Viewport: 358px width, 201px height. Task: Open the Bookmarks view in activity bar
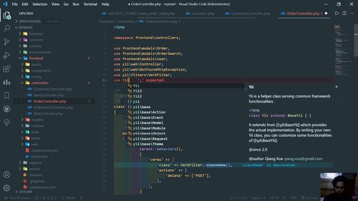(7, 95)
